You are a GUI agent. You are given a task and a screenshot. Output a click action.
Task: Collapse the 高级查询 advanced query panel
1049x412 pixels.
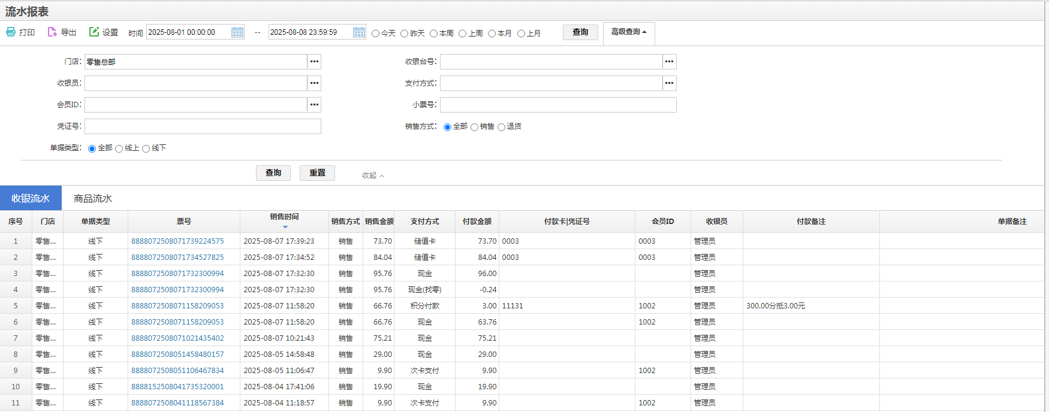tap(629, 32)
